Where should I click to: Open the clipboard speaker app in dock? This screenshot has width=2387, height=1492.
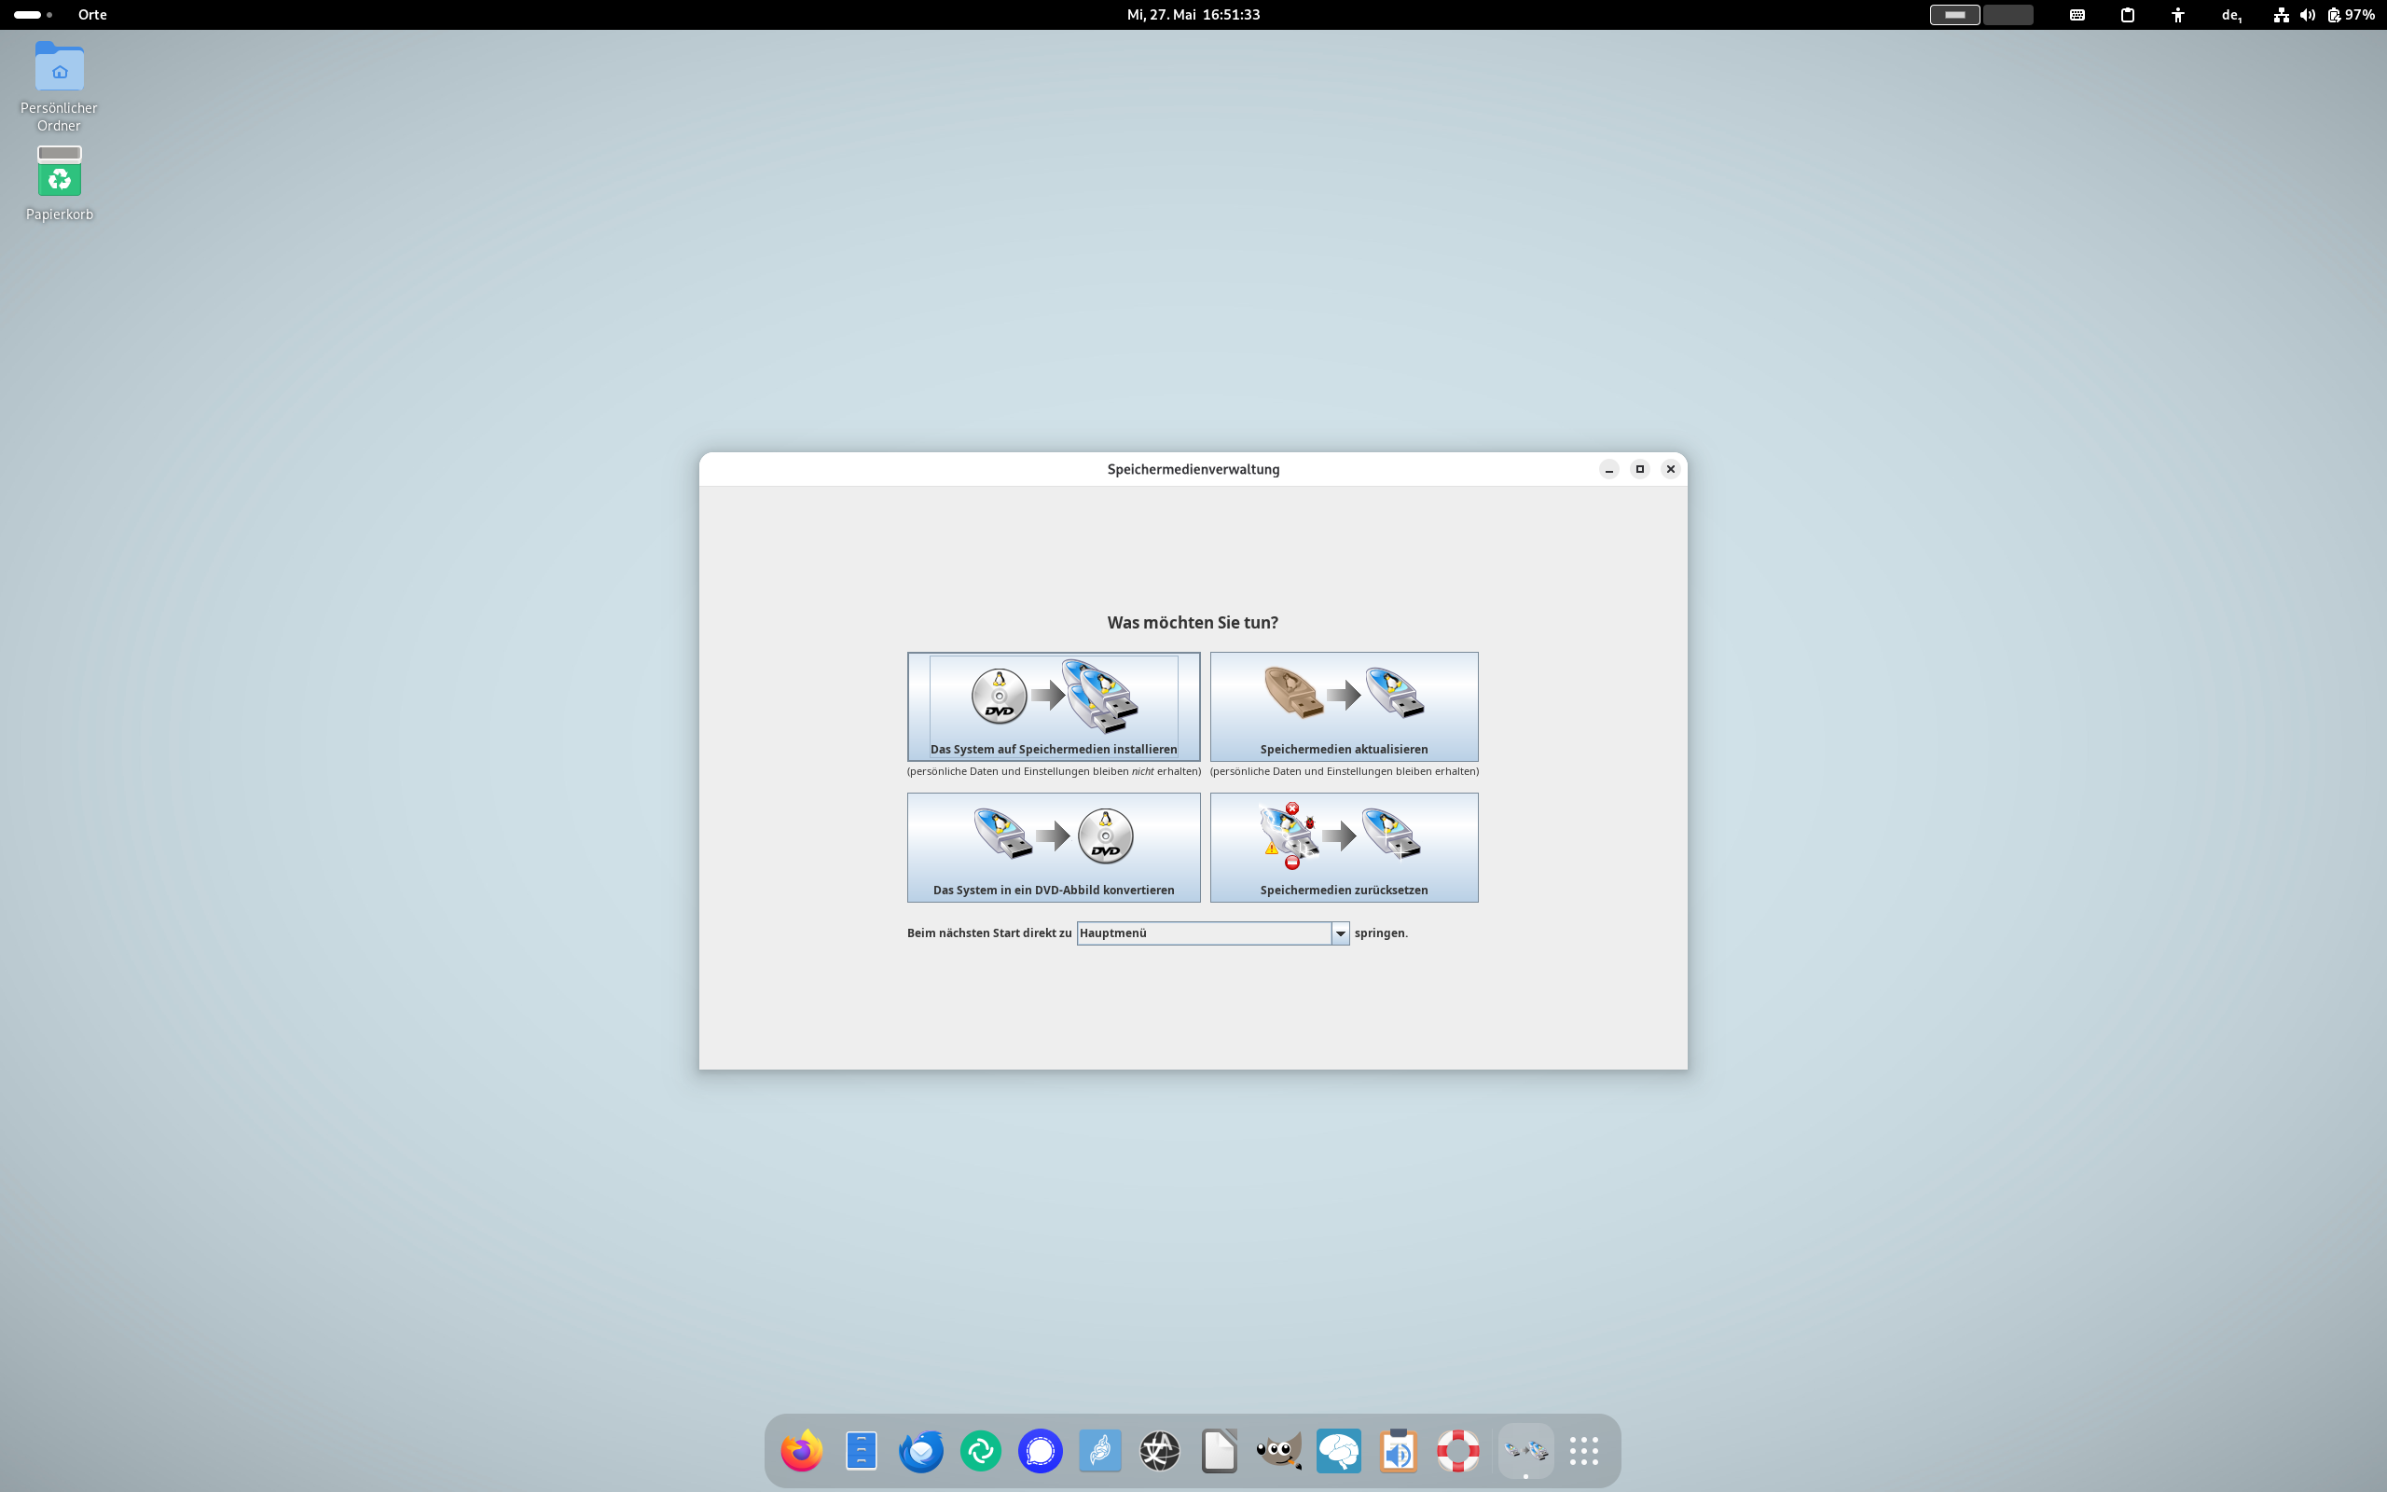(x=1398, y=1451)
